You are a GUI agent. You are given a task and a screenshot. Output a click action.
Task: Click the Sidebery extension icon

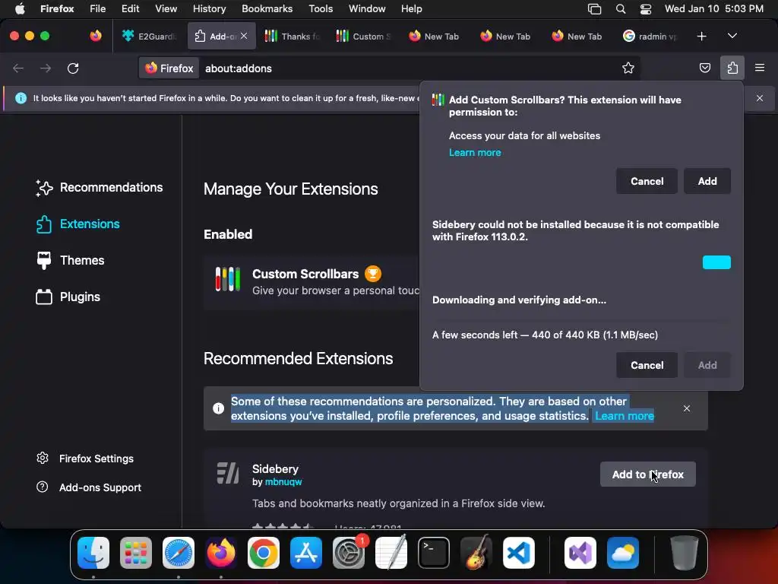click(228, 473)
